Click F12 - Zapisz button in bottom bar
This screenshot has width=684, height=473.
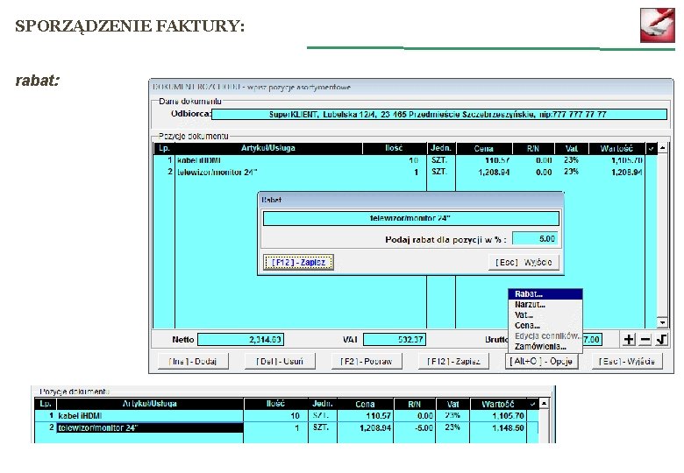pyautogui.click(x=453, y=361)
